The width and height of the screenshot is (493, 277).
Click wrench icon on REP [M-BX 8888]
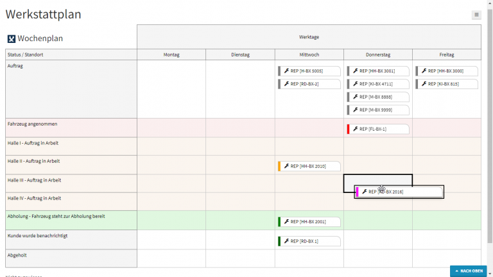pos(355,96)
